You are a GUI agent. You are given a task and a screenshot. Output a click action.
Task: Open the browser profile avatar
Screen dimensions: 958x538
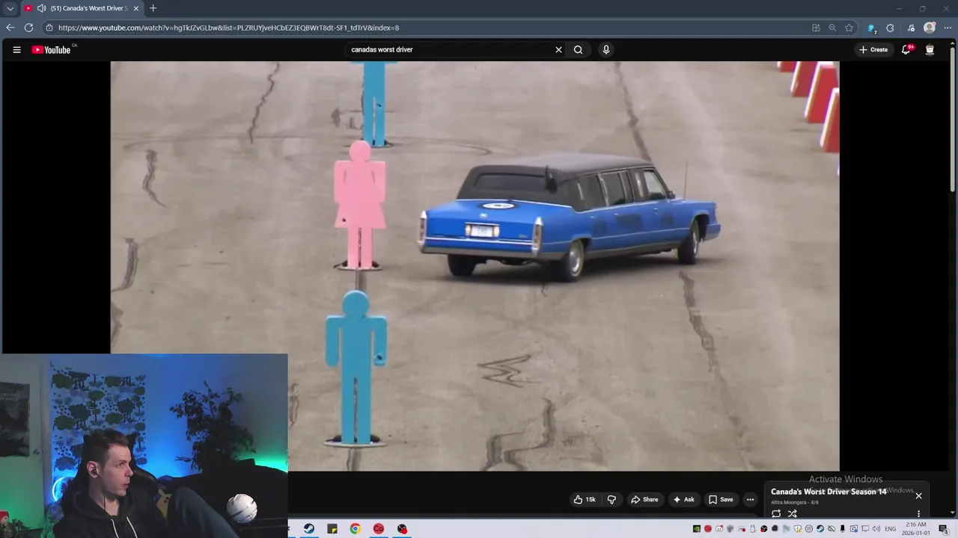tap(930, 28)
